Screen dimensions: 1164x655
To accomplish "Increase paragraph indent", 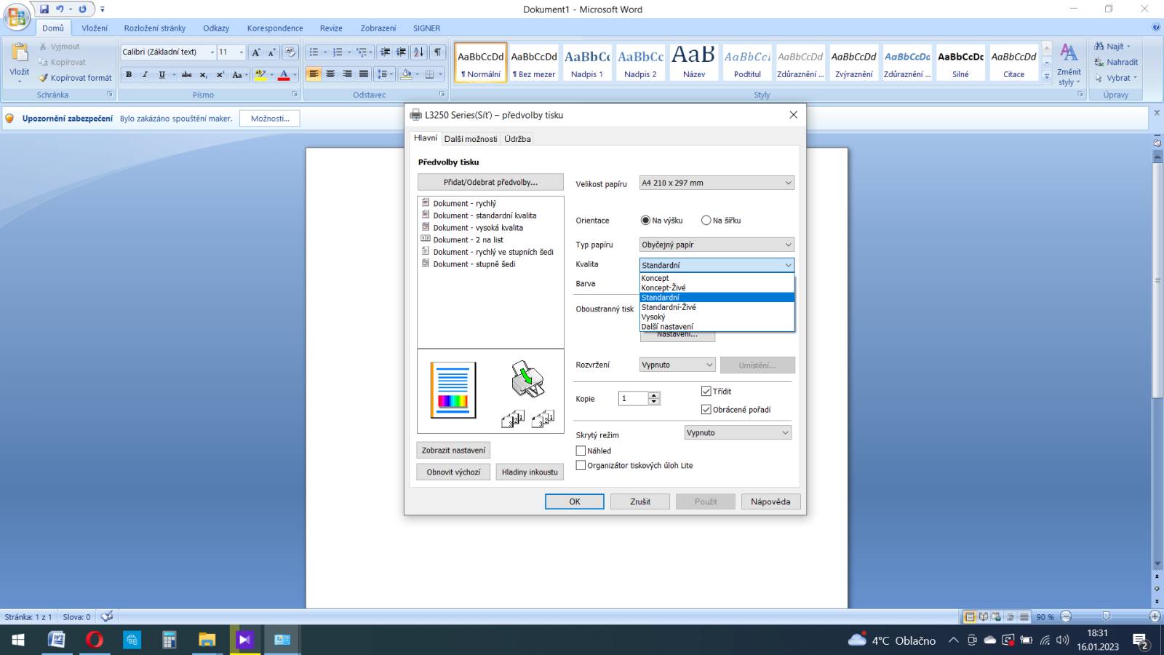I will (401, 52).
